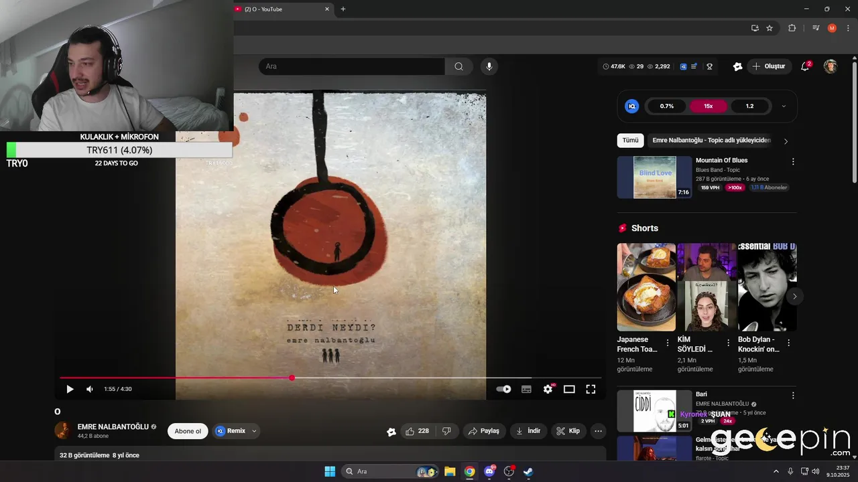
Task: Open the more actions three-dot menu under the video
Action: tap(599, 431)
